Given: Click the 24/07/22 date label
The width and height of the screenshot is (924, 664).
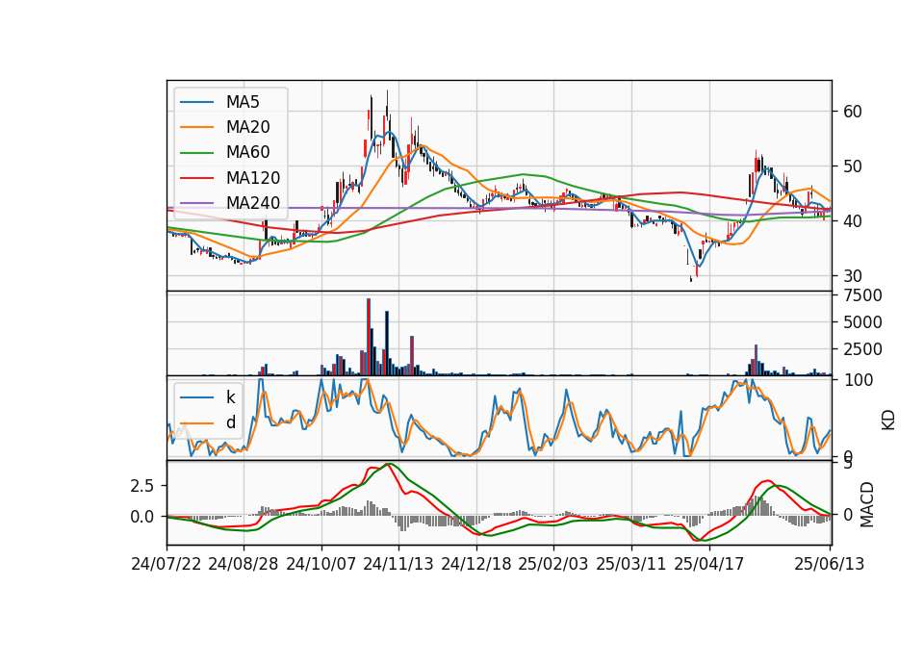Looking at the screenshot, I should 167,564.
